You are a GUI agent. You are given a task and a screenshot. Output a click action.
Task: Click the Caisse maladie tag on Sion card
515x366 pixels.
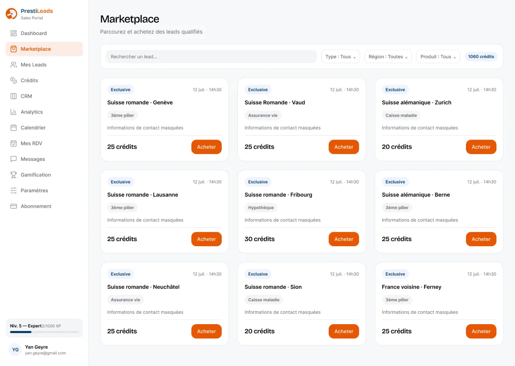(264, 300)
